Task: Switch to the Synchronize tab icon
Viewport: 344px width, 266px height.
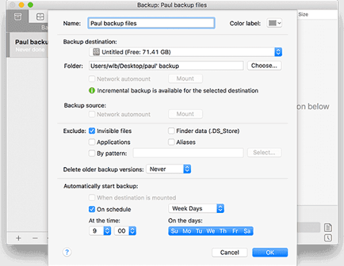Action: (x=40, y=17)
